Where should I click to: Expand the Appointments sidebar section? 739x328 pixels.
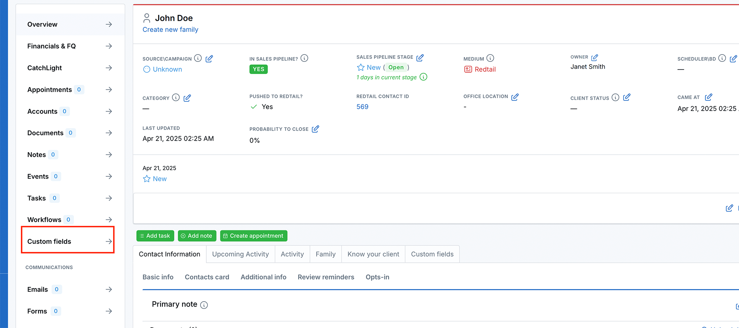tap(70, 89)
